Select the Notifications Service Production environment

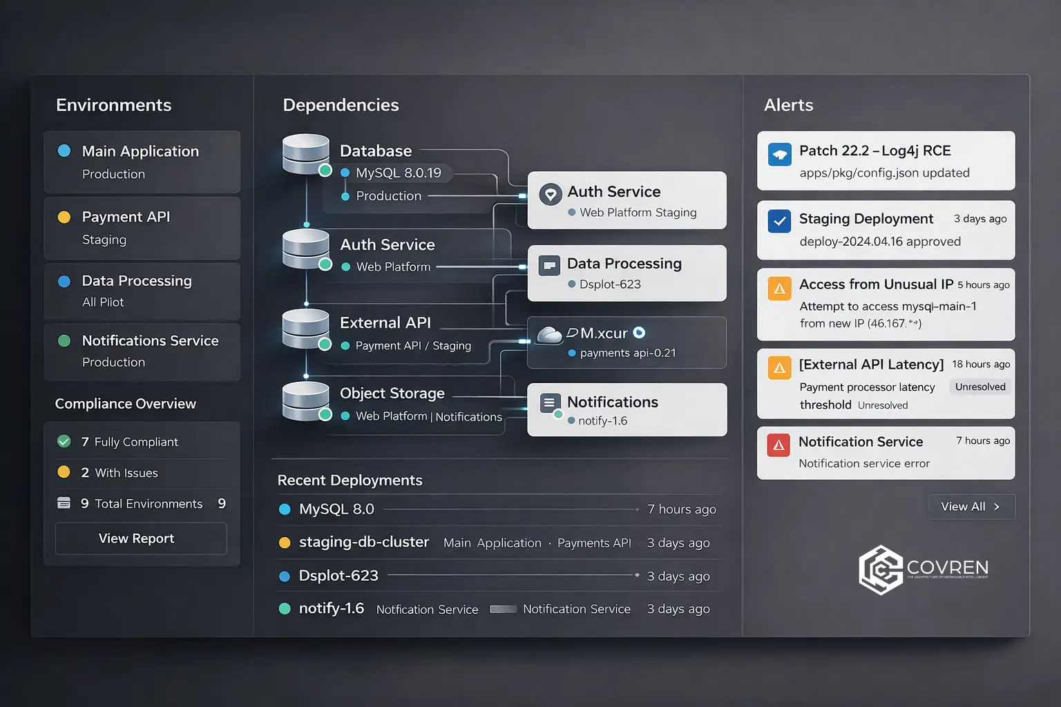142,351
